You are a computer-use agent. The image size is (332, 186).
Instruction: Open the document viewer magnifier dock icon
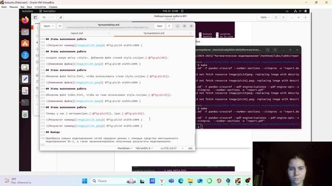point(25,67)
